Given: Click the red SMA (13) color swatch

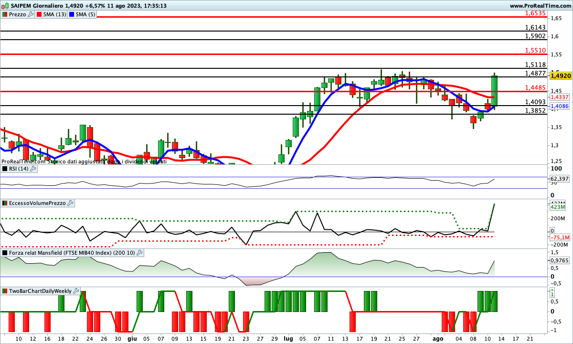Looking at the screenshot, I should point(39,14).
